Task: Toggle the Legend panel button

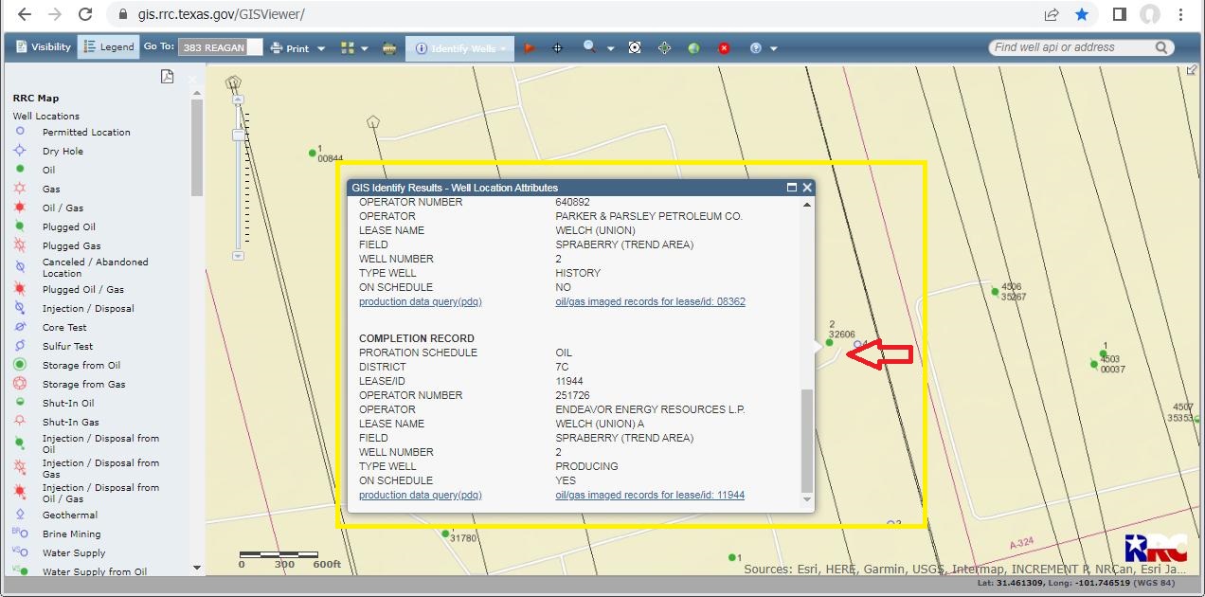Action: [109, 47]
